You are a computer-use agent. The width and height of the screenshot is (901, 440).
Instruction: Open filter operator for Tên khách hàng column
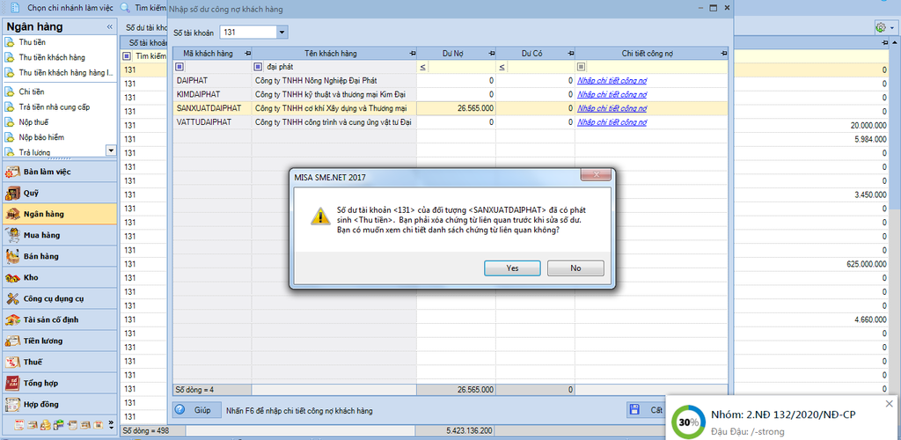click(x=258, y=67)
